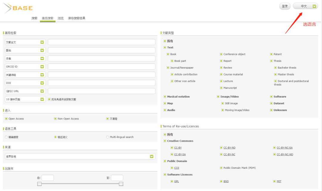Toggle the Article contribution checkbox
The width and height of the screenshot is (322, 191).
pos(172,75)
